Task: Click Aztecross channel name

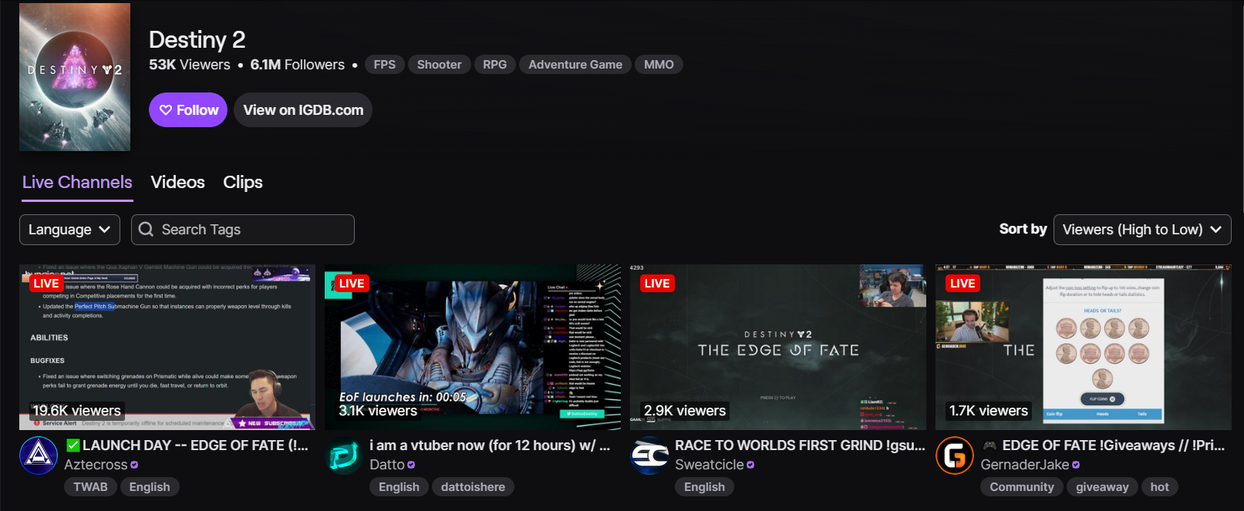Action: (x=96, y=465)
